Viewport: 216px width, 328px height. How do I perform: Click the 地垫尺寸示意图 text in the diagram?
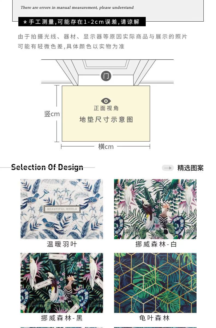(x=106, y=119)
